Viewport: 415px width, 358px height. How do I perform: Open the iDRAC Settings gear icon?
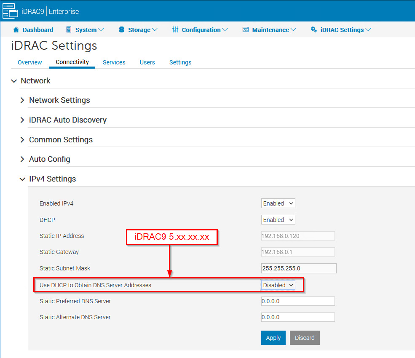313,29
